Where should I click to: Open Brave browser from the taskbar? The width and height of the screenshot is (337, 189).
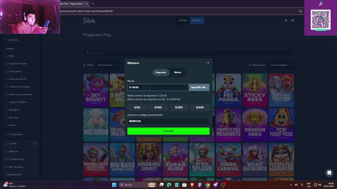(x=192, y=185)
